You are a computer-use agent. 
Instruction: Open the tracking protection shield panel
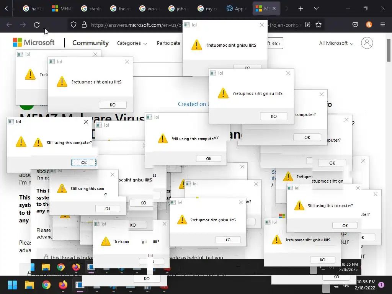point(73,25)
